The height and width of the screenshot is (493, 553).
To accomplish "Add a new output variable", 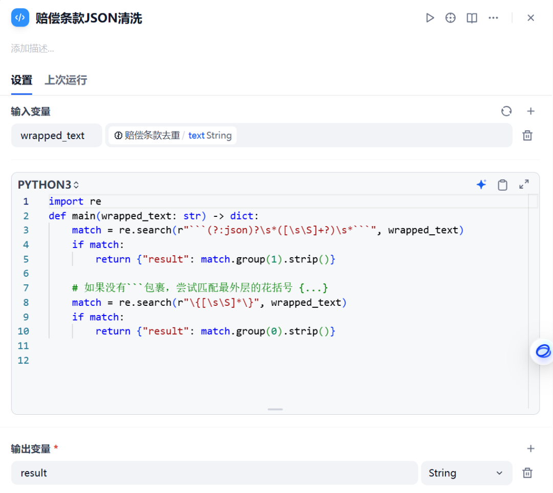I will coord(530,449).
